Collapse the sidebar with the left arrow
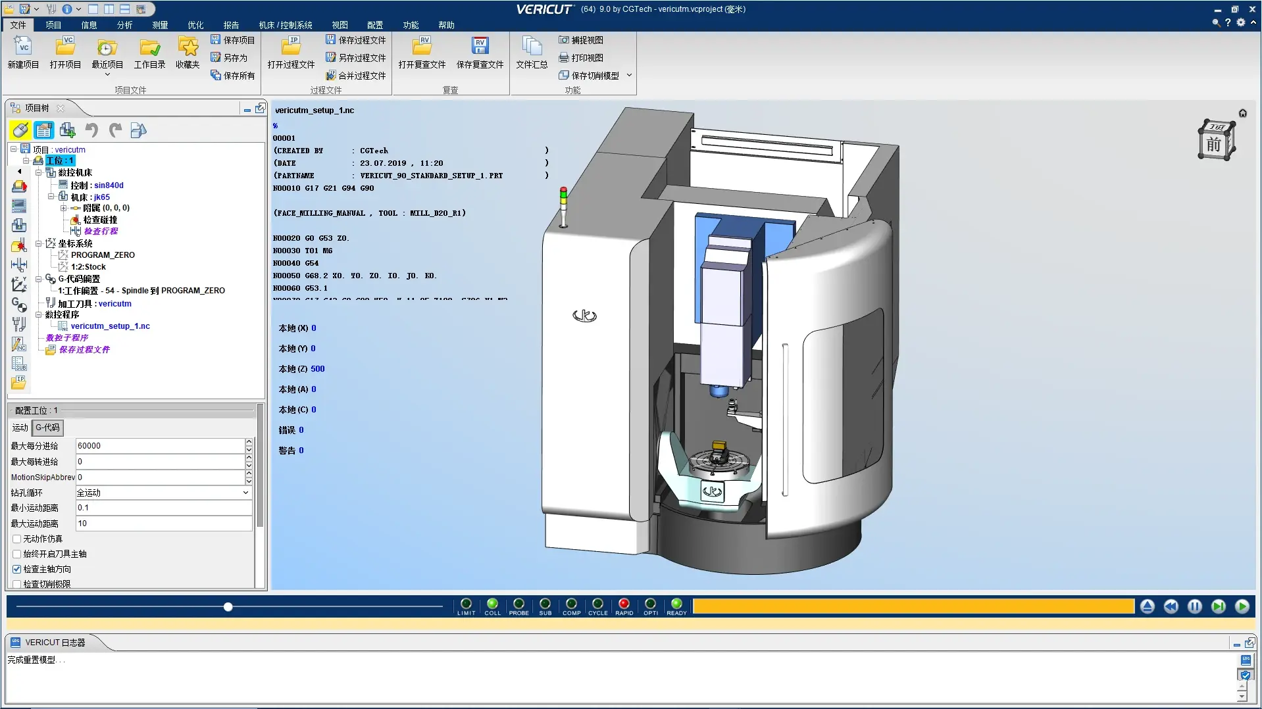 coord(19,172)
